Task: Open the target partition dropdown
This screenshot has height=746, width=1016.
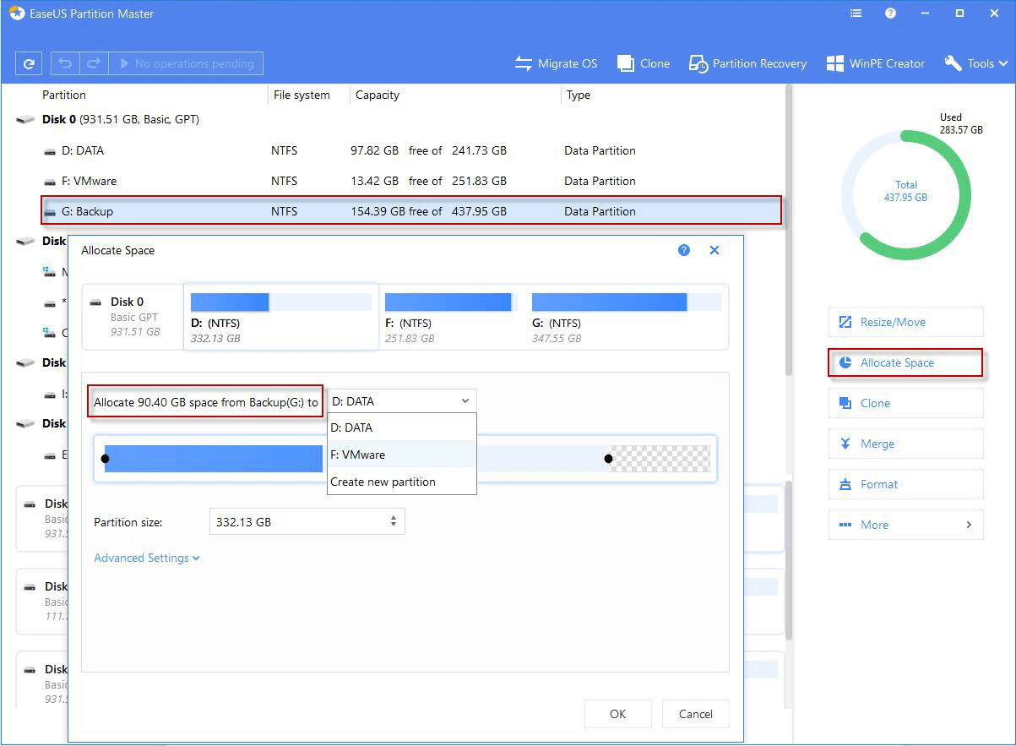Action: [402, 401]
